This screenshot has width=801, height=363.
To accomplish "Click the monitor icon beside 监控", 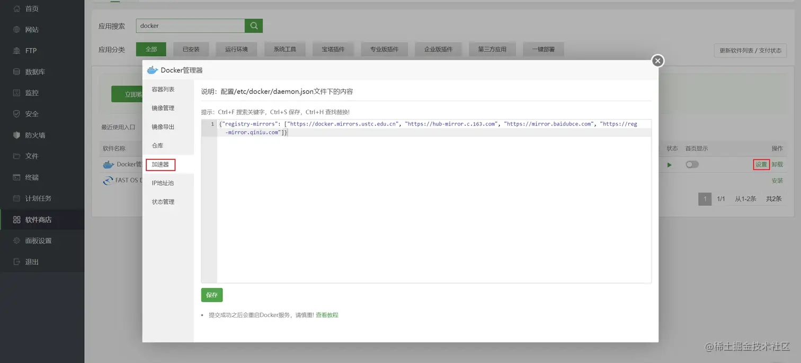I will [16, 93].
